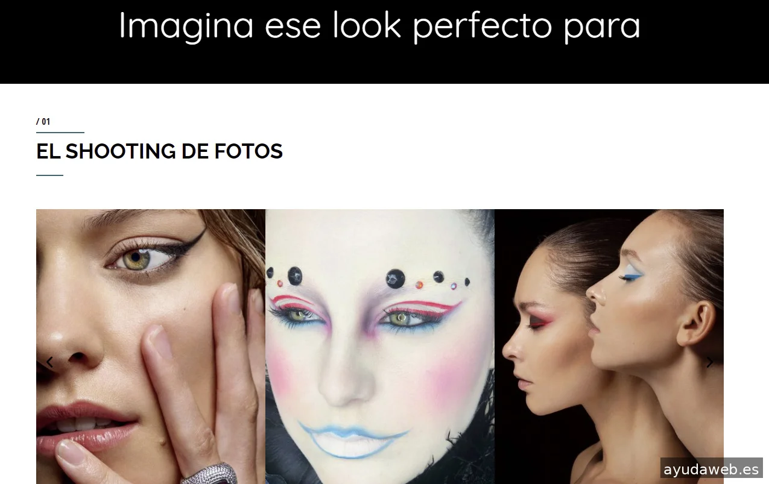769x484 pixels.
Task: Select the / 01 section number label
Action: click(x=43, y=122)
